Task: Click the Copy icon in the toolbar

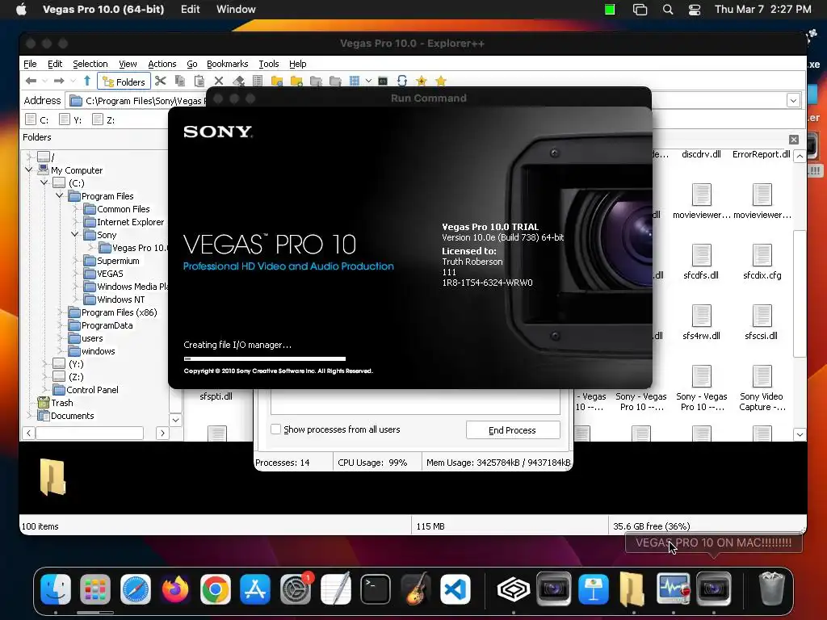Action: [180, 81]
